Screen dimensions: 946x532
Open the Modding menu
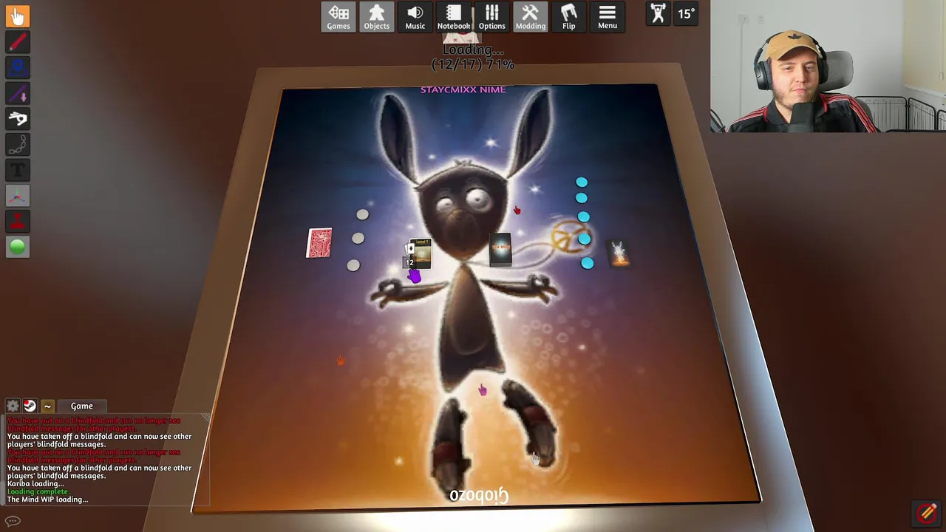(x=531, y=17)
